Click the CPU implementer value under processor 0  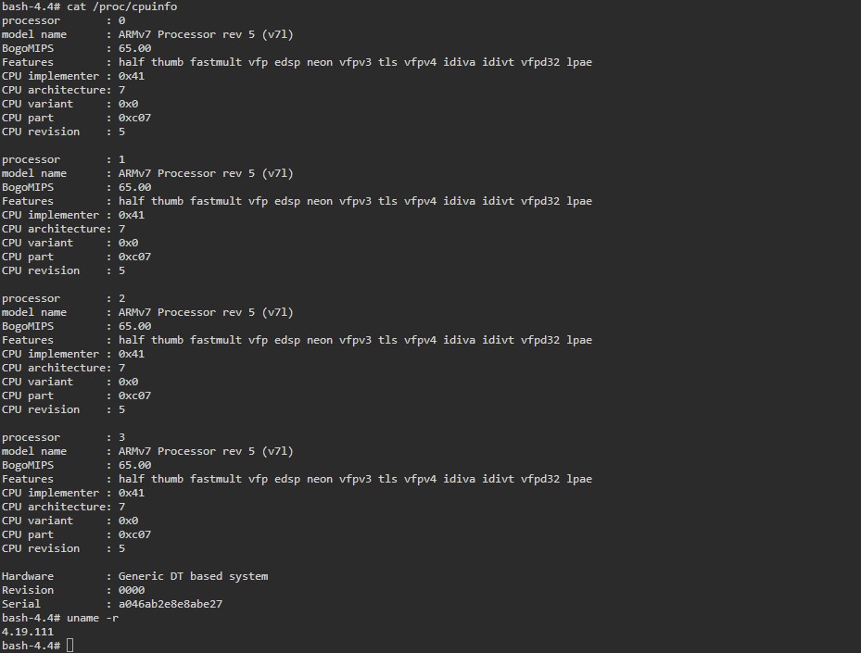tap(132, 76)
